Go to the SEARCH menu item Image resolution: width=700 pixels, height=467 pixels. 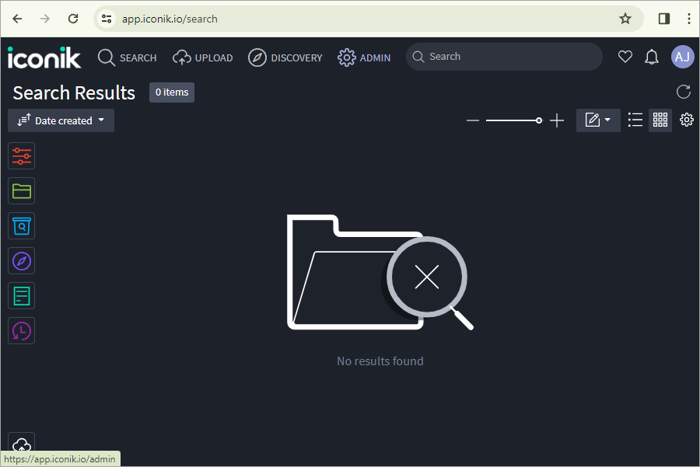pos(128,58)
